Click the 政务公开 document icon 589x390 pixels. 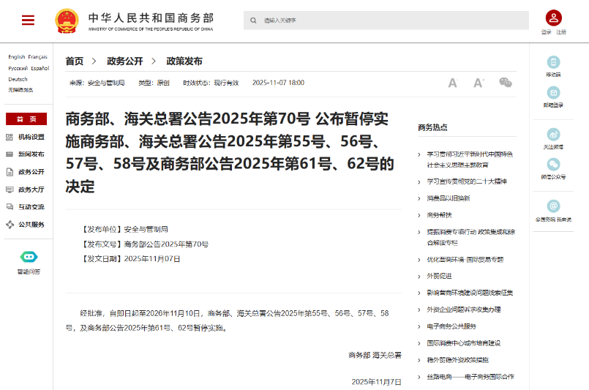pos(10,172)
